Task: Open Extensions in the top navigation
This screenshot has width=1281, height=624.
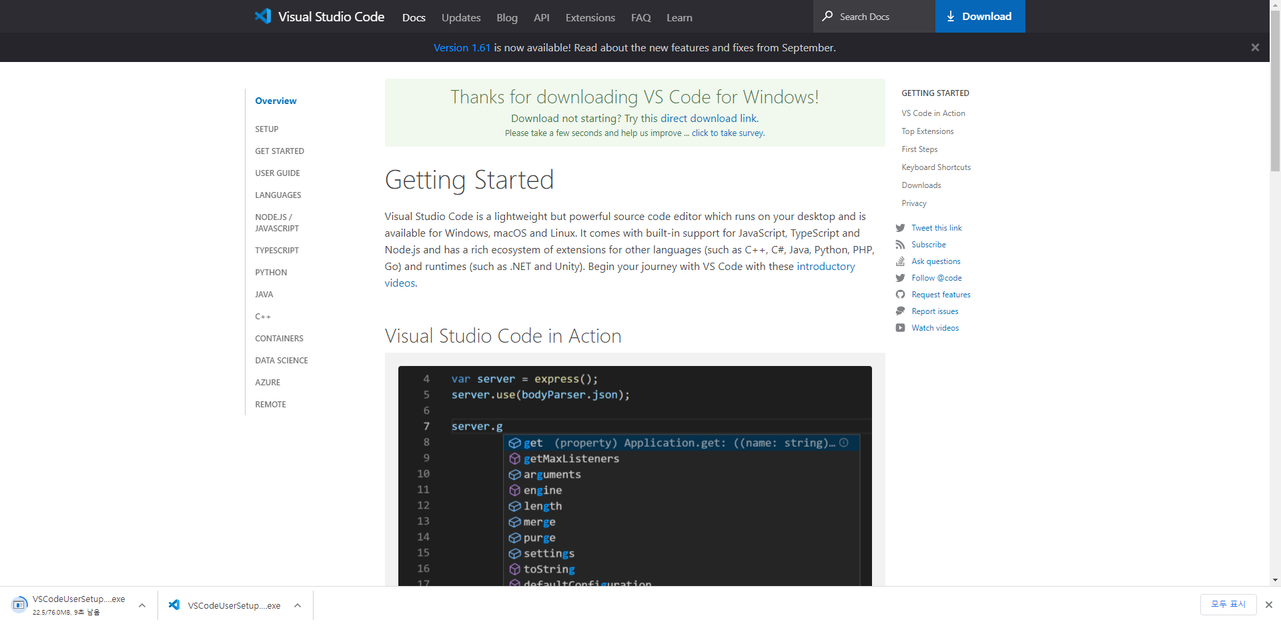Action: pyautogui.click(x=590, y=17)
